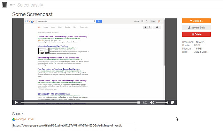Click the Share button in Google header

[x=153, y=21]
